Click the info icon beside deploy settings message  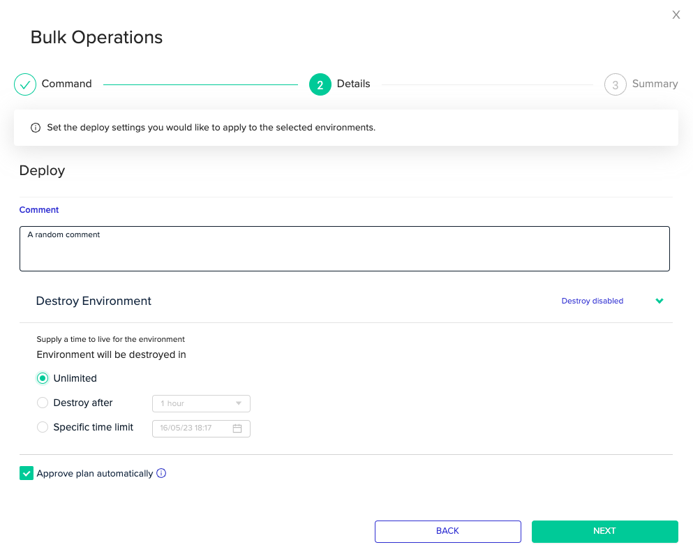coord(36,128)
